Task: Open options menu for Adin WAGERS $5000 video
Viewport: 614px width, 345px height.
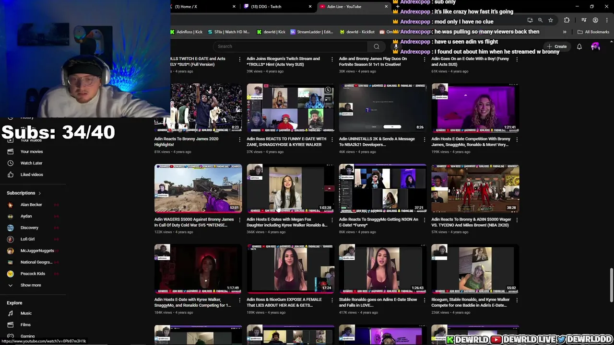Action: pos(239,220)
